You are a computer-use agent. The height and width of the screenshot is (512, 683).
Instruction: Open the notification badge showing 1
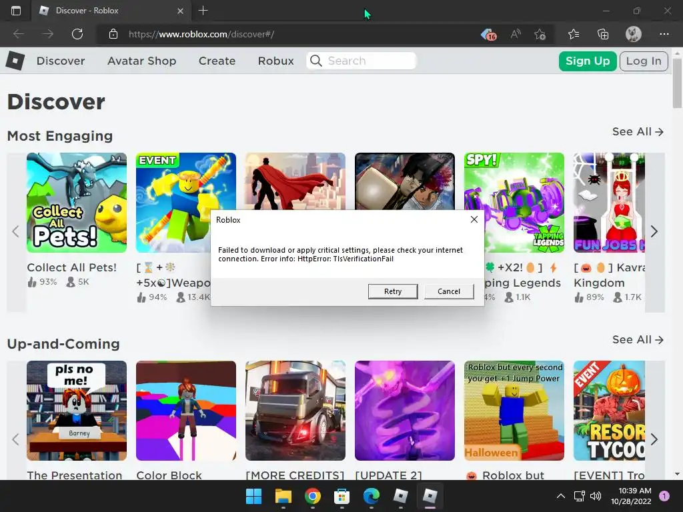coord(664,496)
